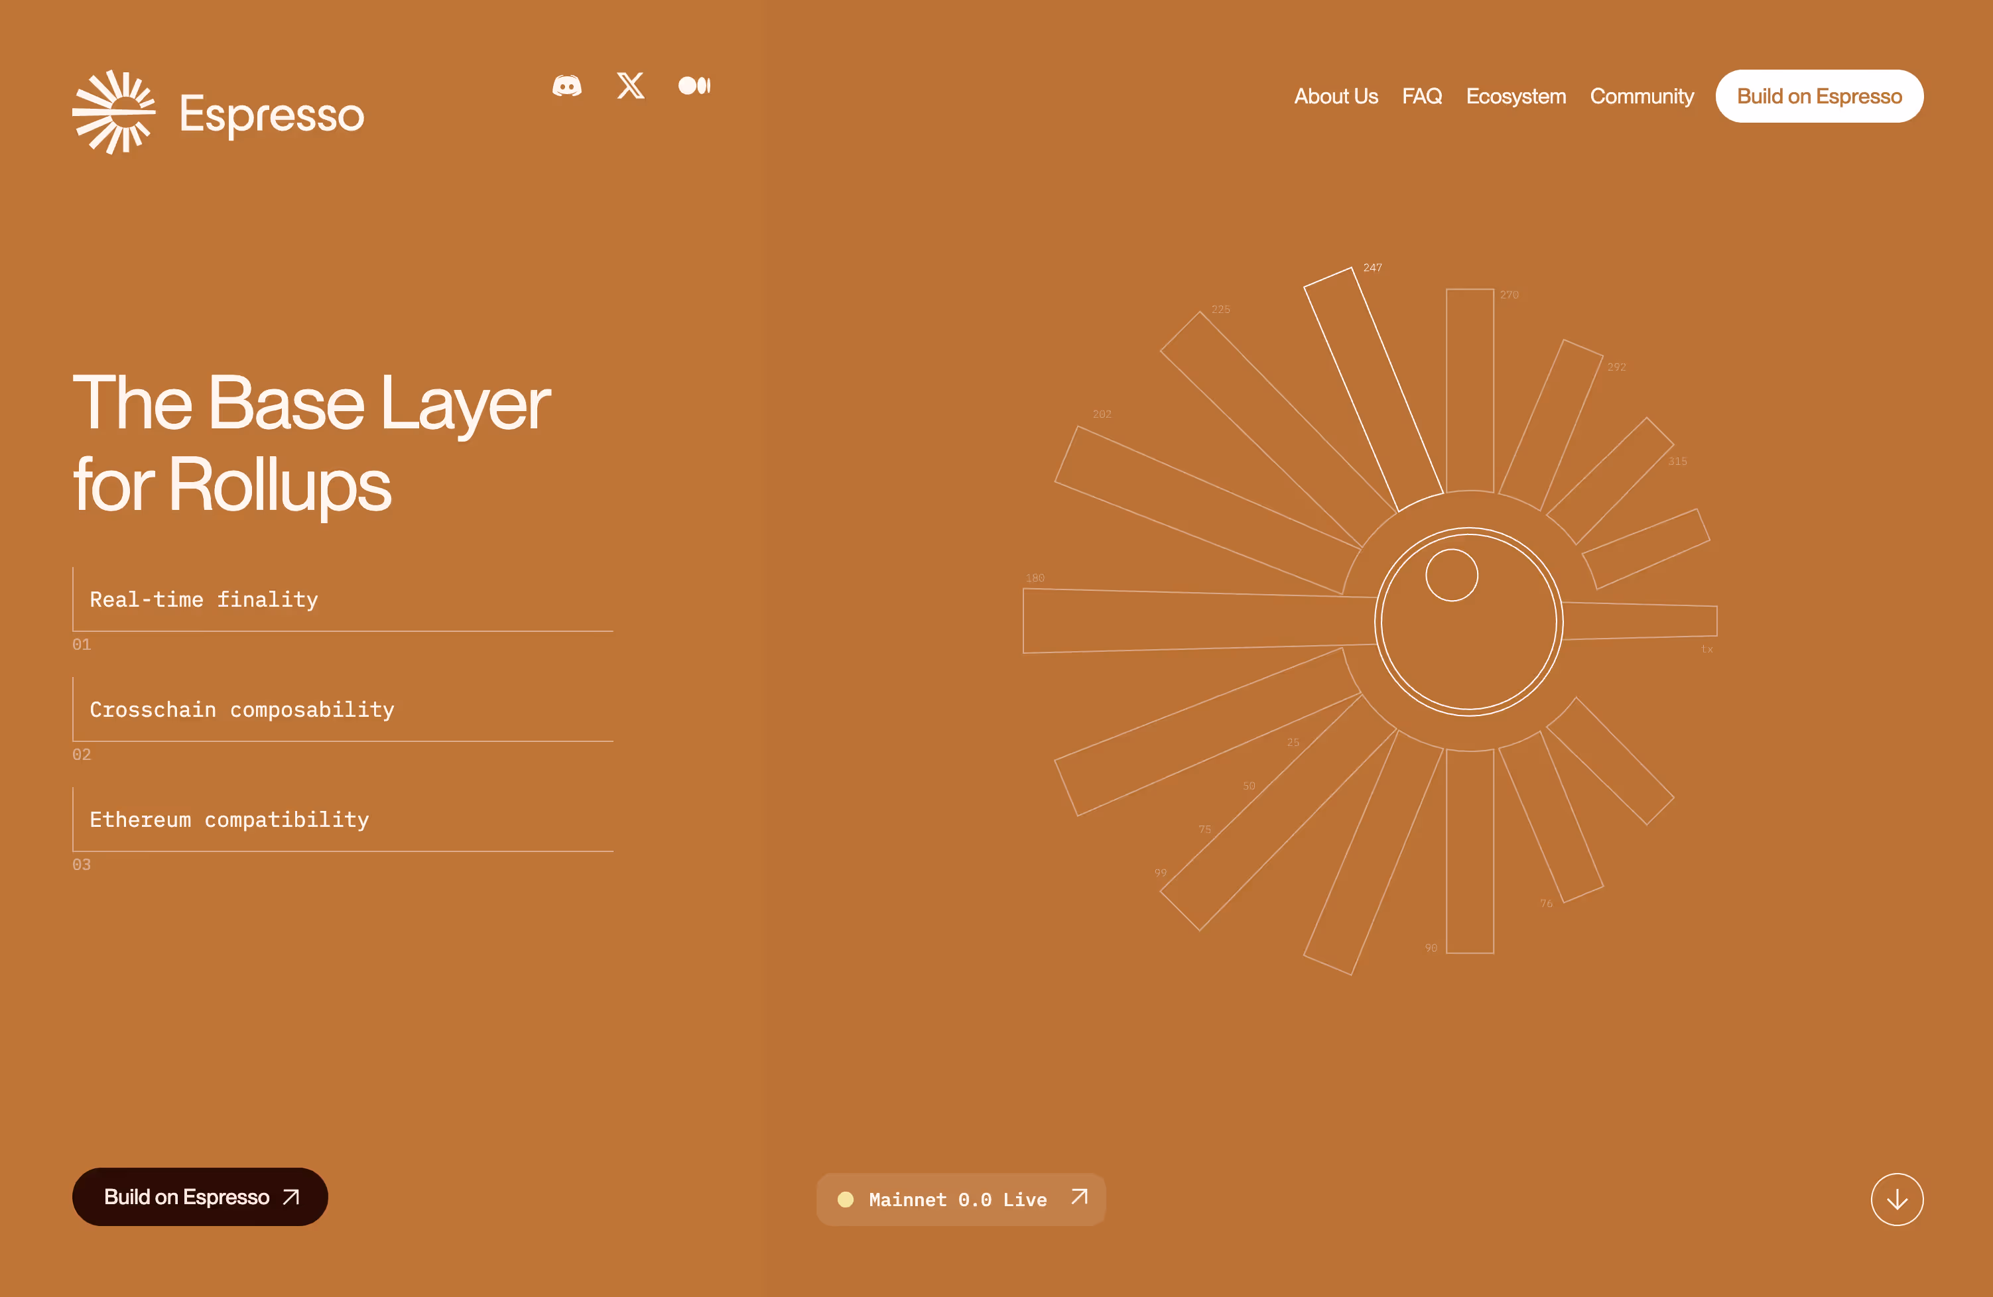
Task: Click the yellow status dot on Mainnet badge
Action: 846,1199
